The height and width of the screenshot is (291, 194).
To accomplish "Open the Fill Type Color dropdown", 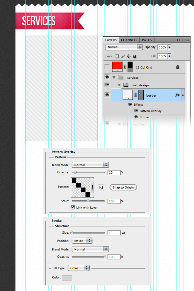I will click(x=79, y=268).
